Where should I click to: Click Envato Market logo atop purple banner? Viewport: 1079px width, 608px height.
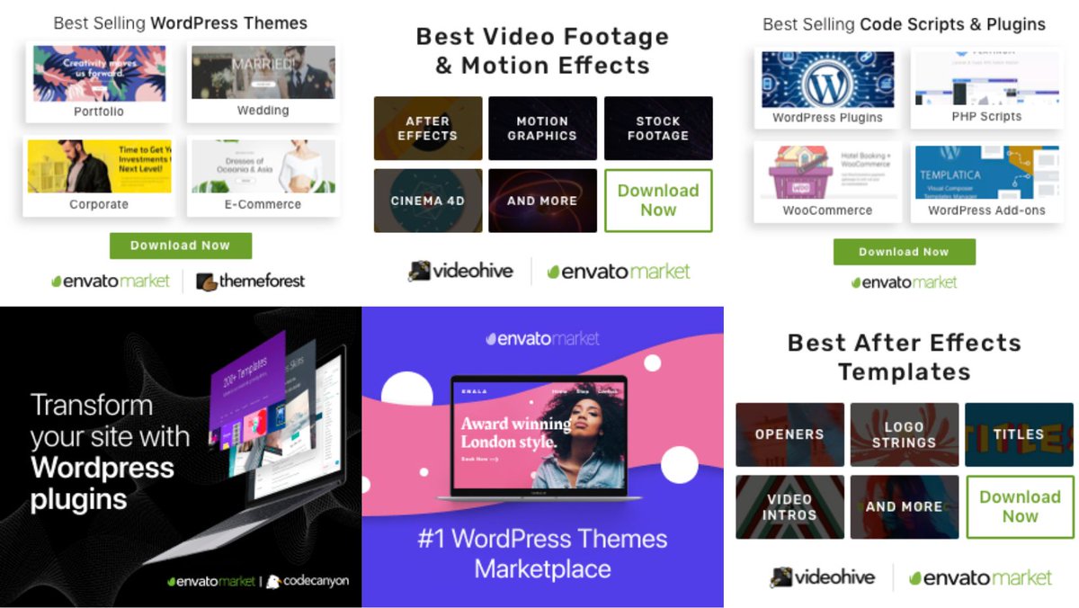click(542, 339)
